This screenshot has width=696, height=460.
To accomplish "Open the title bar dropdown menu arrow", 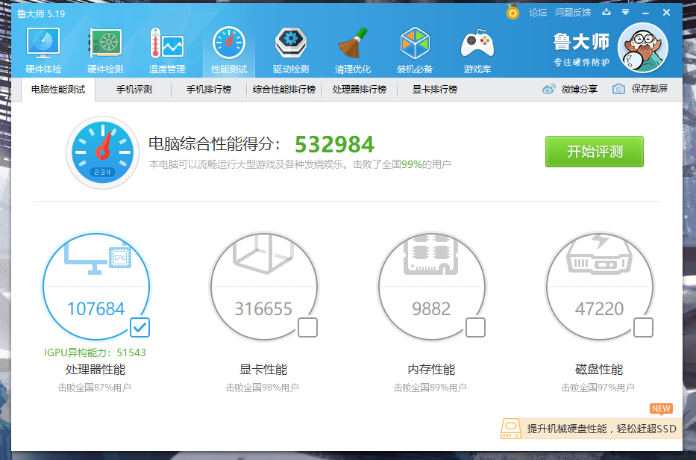I will tap(625, 12).
